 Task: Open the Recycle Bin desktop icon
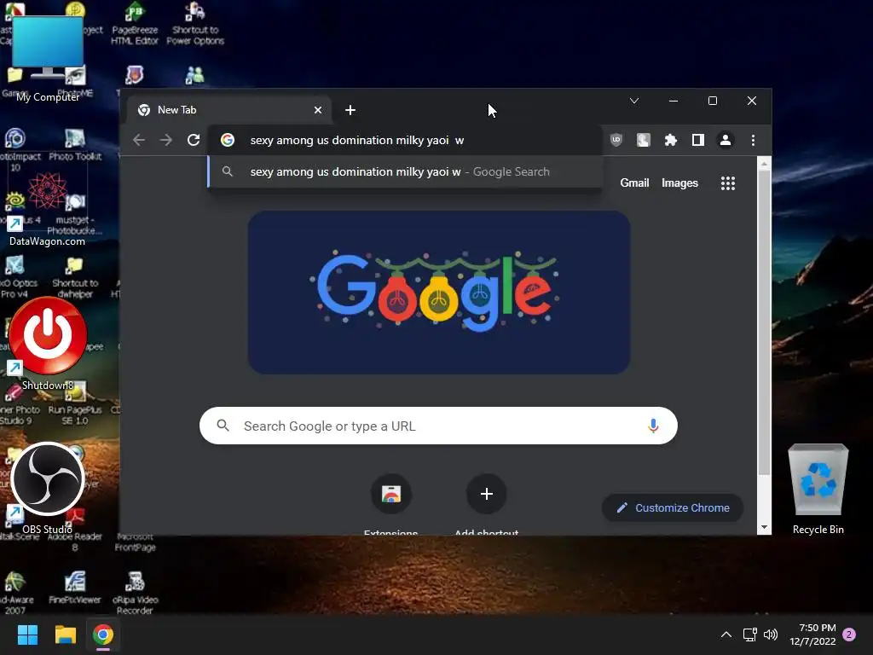coord(818,489)
